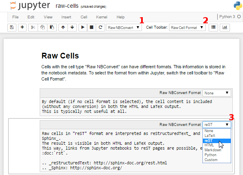The image size is (243, 175).
Task: Click the Python logo icon
Action: coord(238,6)
